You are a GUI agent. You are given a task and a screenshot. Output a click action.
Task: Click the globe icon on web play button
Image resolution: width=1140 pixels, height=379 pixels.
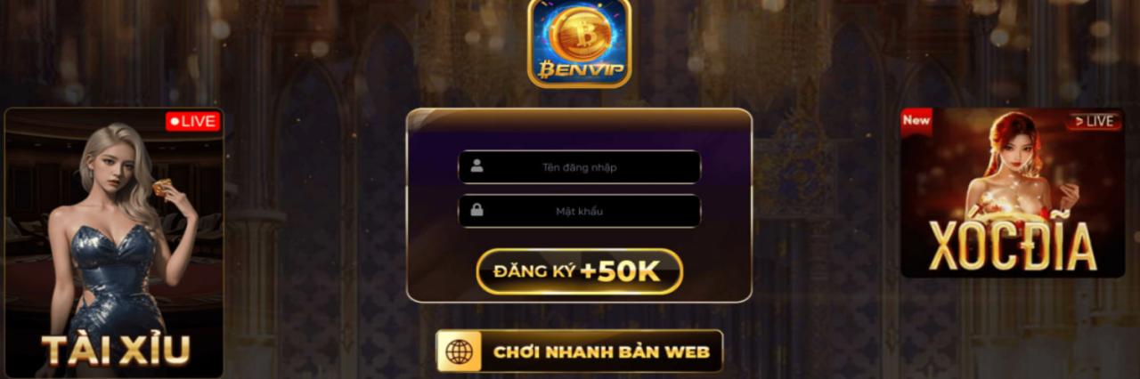(460, 352)
